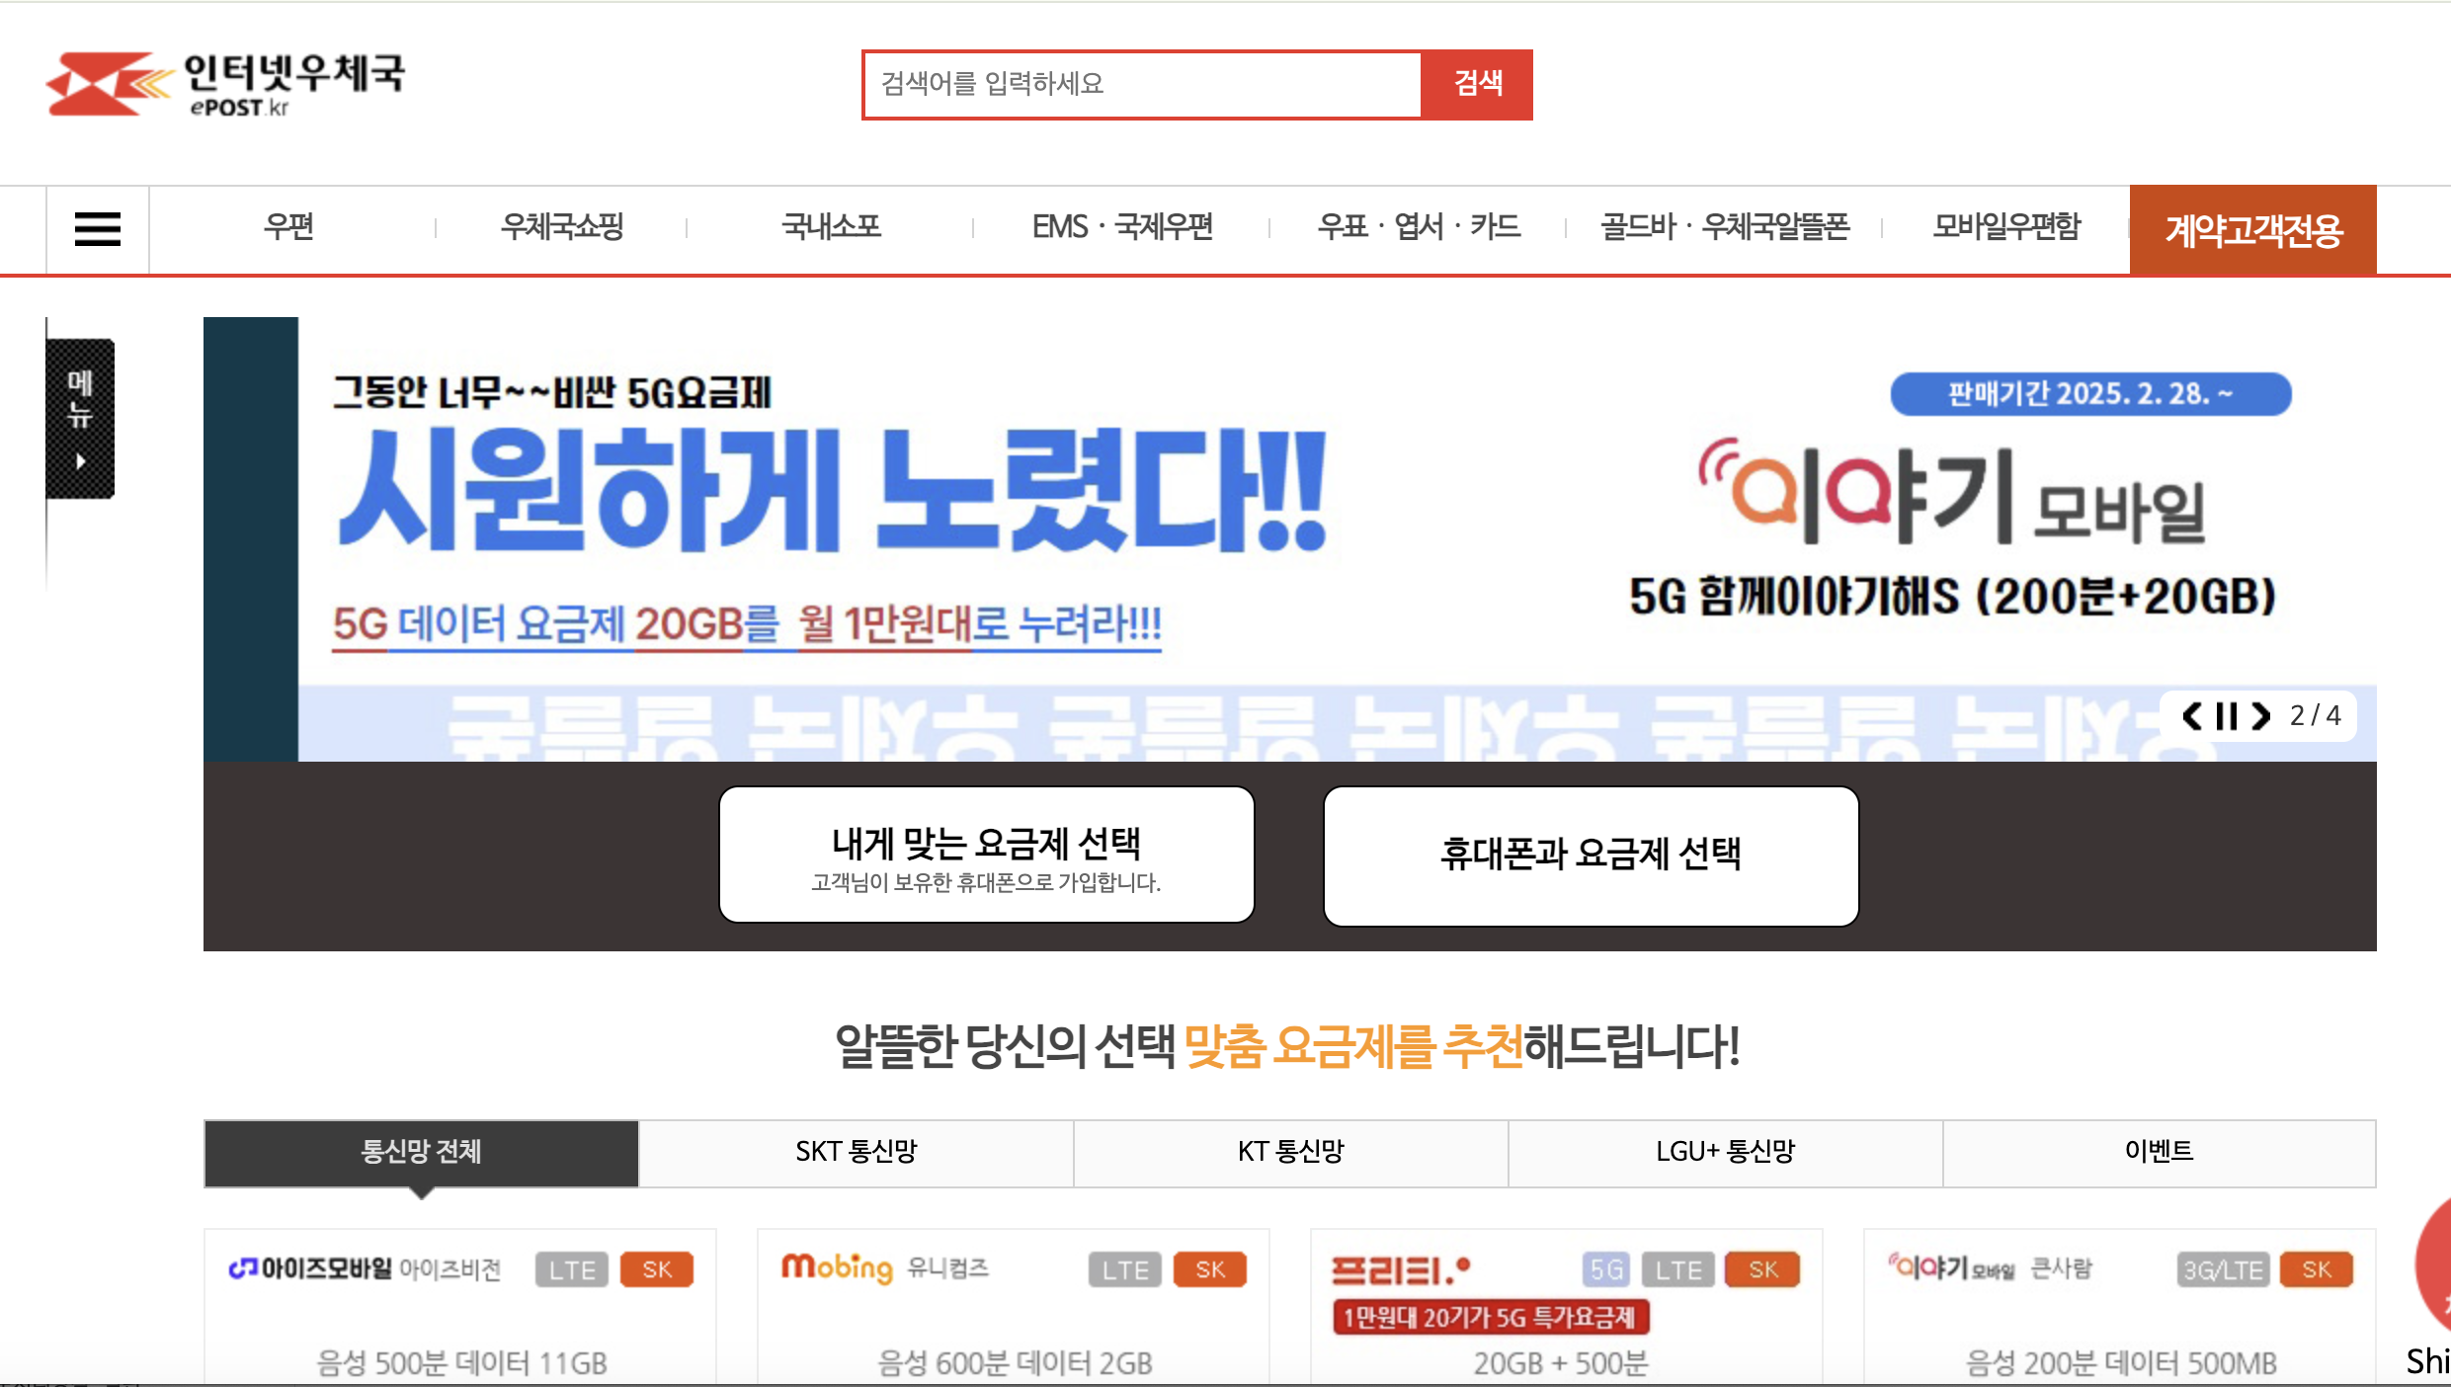Open the 국내소포 menu
The height and width of the screenshot is (1387, 2451).
click(x=831, y=227)
